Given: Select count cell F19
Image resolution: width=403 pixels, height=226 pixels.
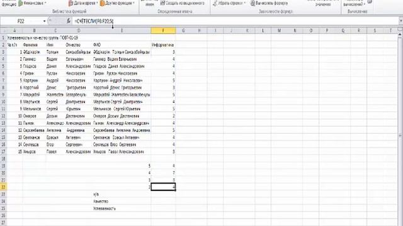Looking at the screenshot, I should click(163, 166).
